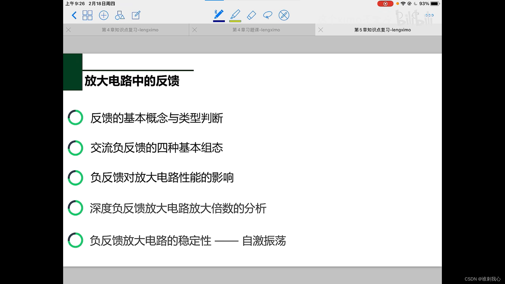Open the shapes tool
Screen dimensions: 505x284
click(x=120, y=15)
